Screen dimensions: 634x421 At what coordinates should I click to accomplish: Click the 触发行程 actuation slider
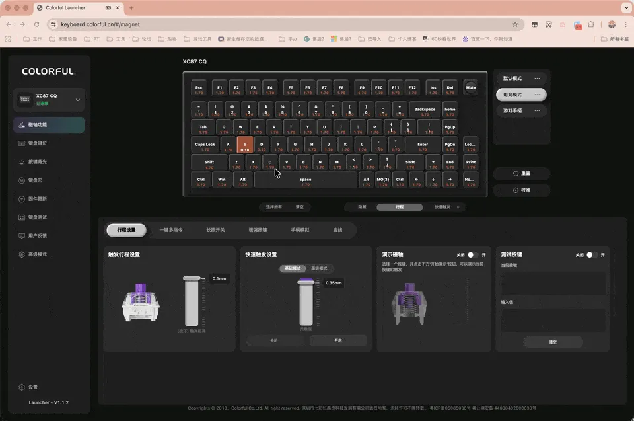(192, 301)
